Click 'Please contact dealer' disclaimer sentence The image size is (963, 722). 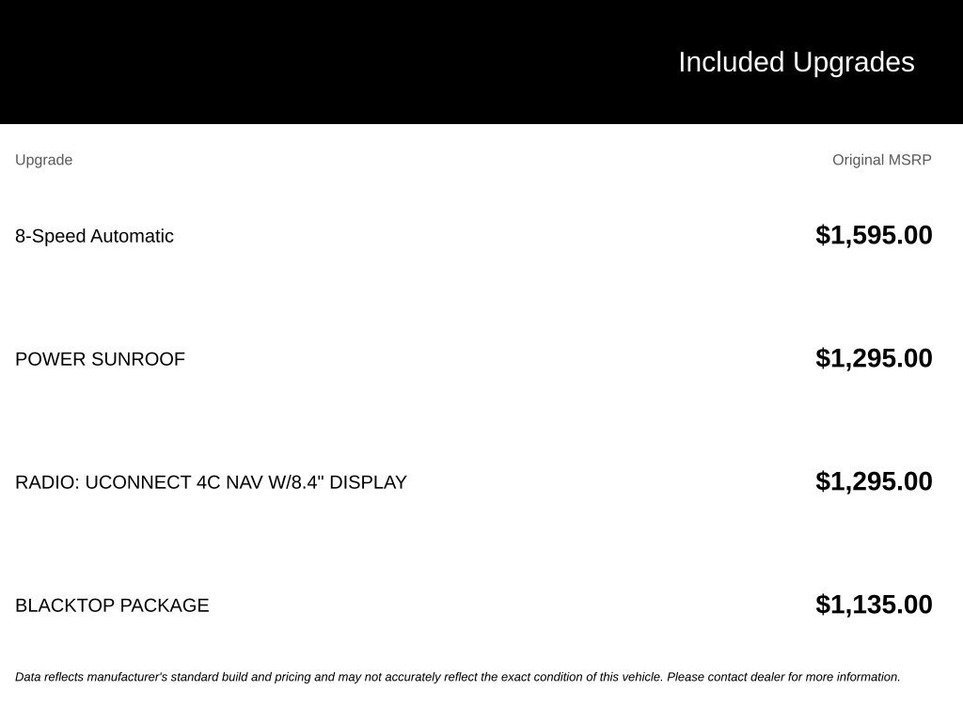pos(783,677)
